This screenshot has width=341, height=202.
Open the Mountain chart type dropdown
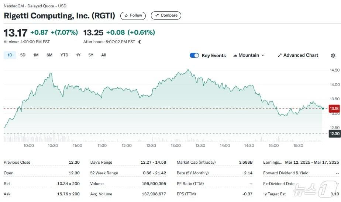249,55
